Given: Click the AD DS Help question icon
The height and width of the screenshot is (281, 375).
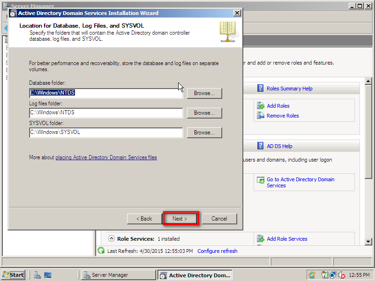Looking at the screenshot, I should coord(260,146).
